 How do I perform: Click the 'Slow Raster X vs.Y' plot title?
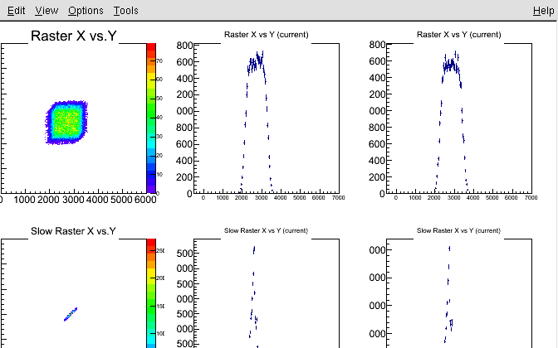coord(73,231)
